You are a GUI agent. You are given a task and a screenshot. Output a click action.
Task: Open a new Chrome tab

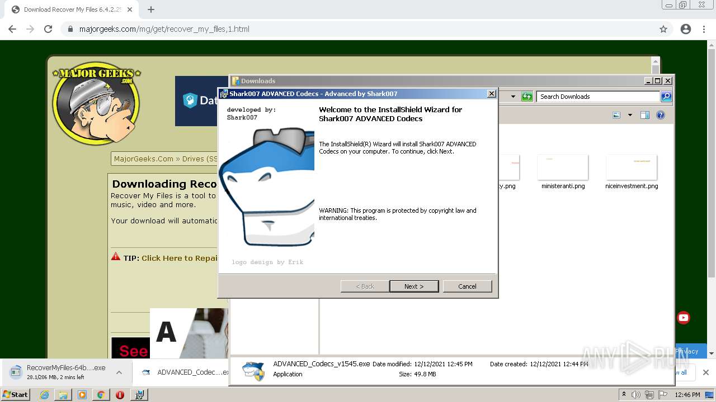click(x=150, y=9)
